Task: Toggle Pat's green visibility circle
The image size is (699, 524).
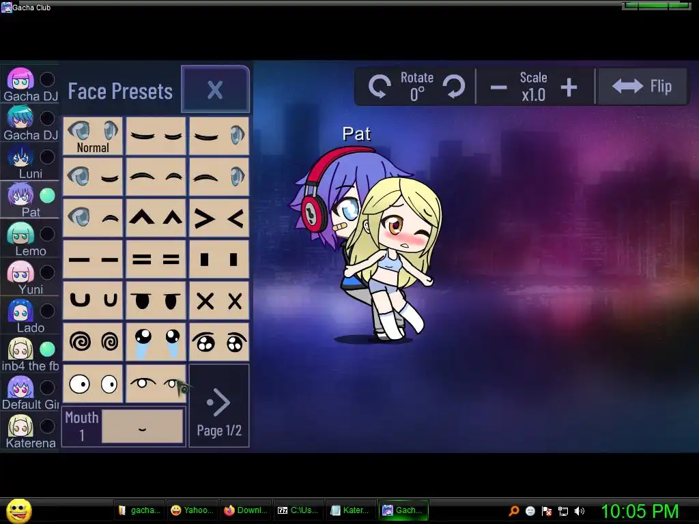Action: point(47,195)
